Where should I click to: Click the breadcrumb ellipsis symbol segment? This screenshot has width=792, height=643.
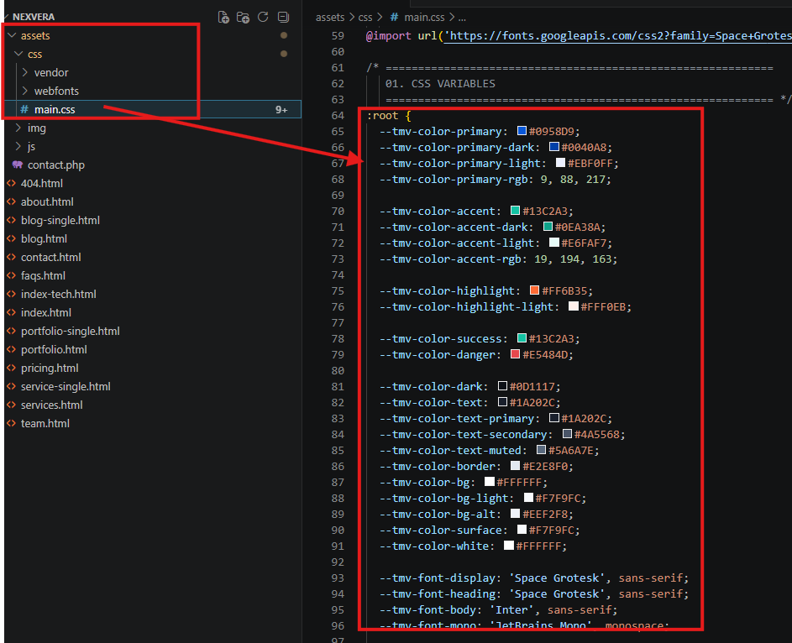pos(462,18)
